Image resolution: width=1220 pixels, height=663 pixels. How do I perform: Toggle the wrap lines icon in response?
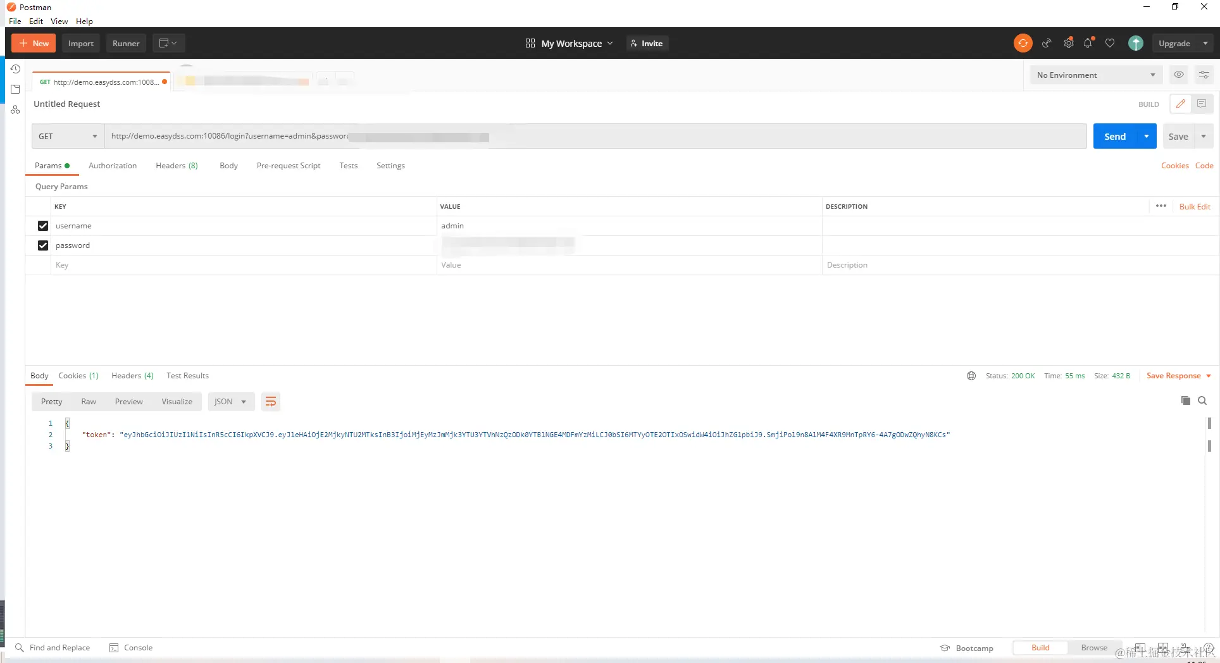(271, 402)
